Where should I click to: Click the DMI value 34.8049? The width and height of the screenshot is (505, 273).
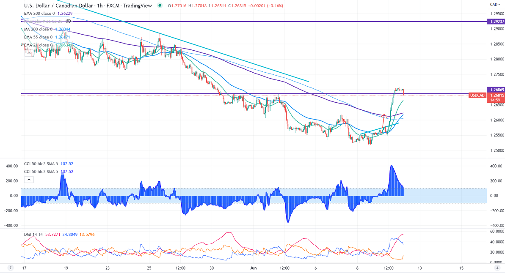[70, 235]
